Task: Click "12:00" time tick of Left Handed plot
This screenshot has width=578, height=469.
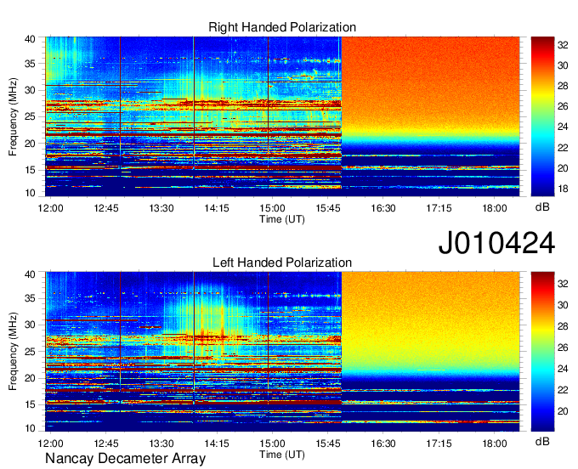Action: [50, 444]
